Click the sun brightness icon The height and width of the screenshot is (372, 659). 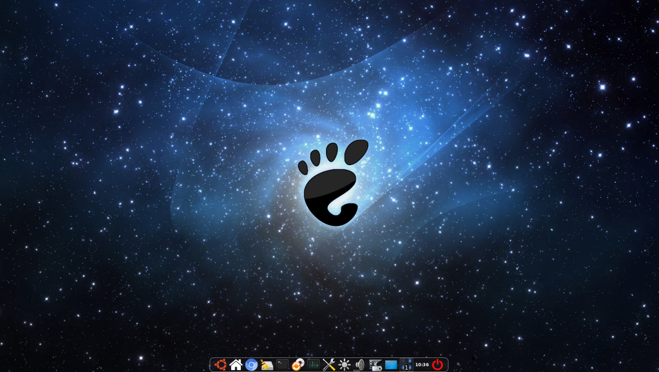(345, 365)
